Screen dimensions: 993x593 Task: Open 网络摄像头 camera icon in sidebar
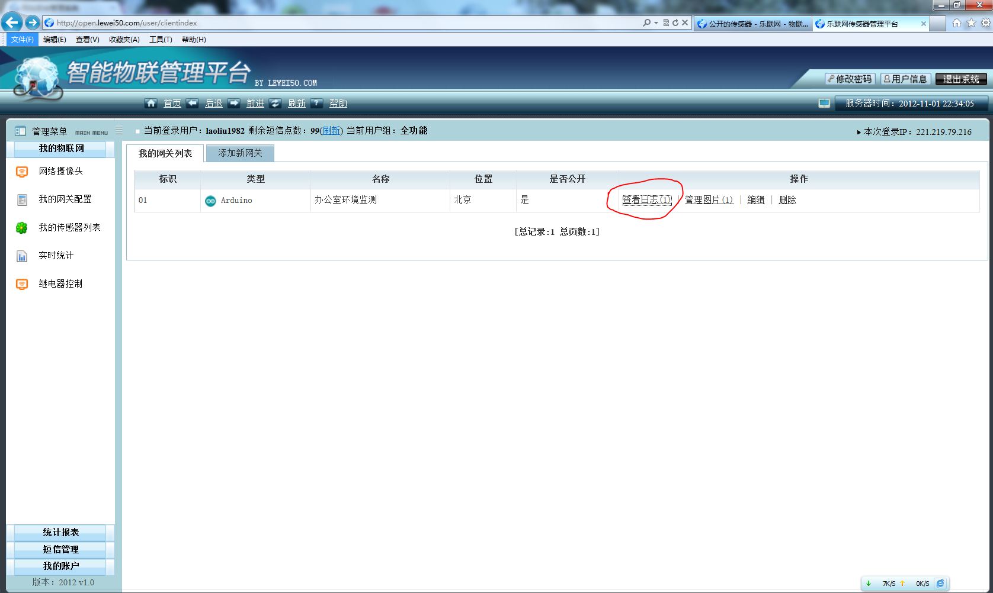[22, 172]
